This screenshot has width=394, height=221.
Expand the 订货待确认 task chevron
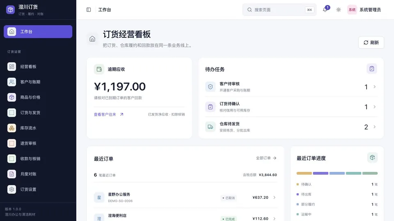374,107
